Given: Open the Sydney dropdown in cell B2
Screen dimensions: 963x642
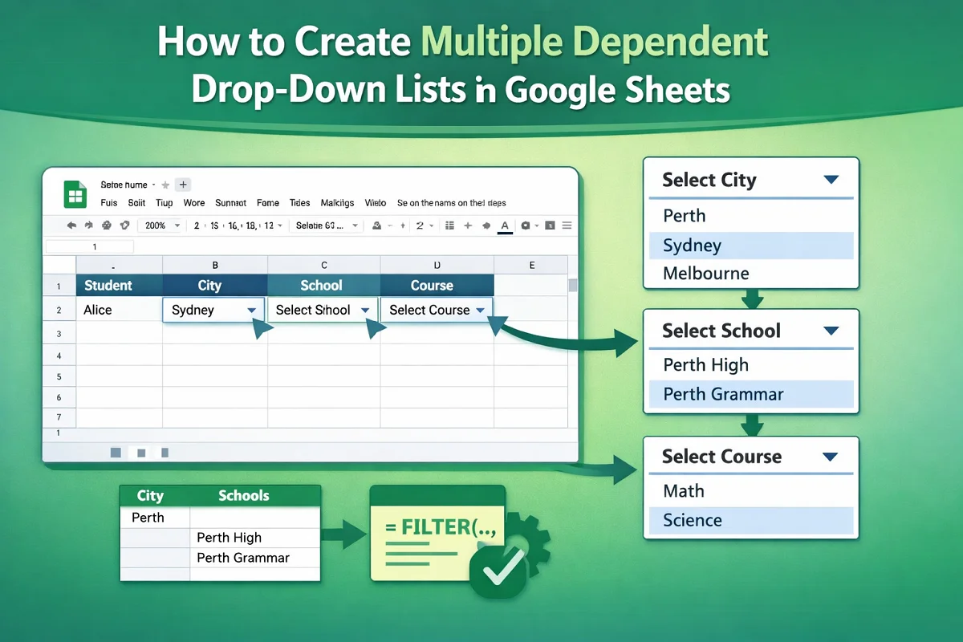Looking at the screenshot, I should (252, 310).
